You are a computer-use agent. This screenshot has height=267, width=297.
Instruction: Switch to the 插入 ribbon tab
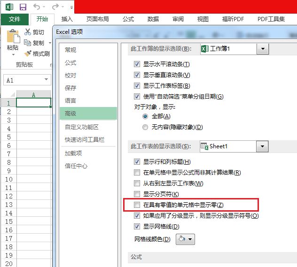(x=67, y=19)
